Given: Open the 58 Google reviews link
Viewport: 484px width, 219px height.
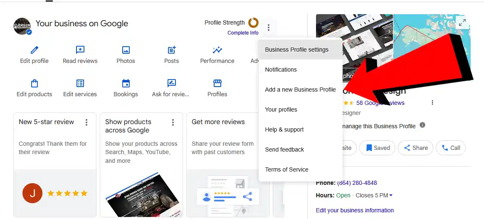Looking at the screenshot, I should click(380, 103).
